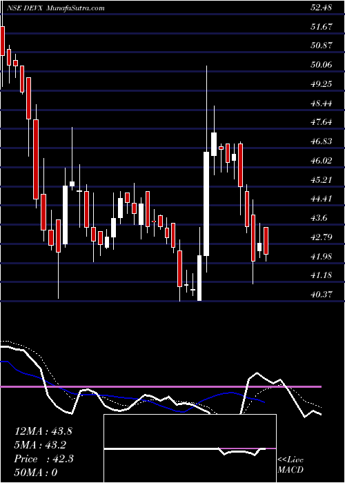This screenshot has height=483, width=345.
Task: Click the 46.02 price axis label
Action: (x=322, y=160)
